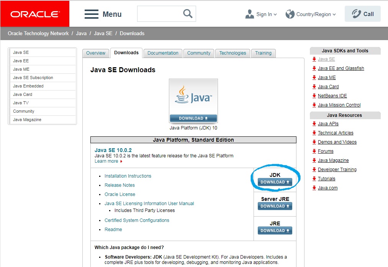Open Installation Instructions link
Viewport: 388px width, 267px height.
point(128,176)
